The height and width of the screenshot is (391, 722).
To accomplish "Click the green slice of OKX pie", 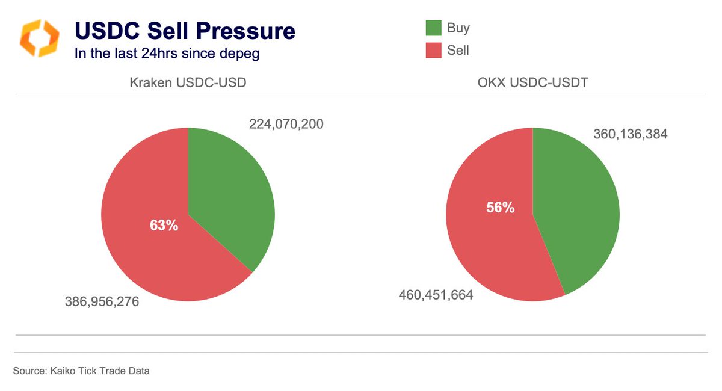I will click(578, 211).
